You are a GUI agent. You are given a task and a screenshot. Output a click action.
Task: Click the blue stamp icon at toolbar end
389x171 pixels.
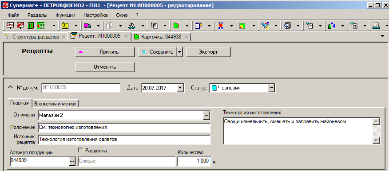[376, 26]
